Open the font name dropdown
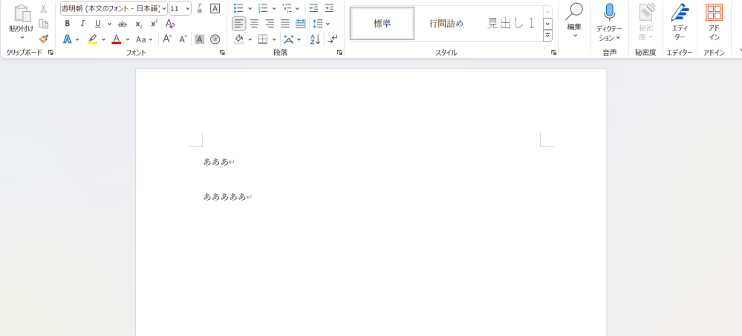742x336 pixels. tap(164, 9)
